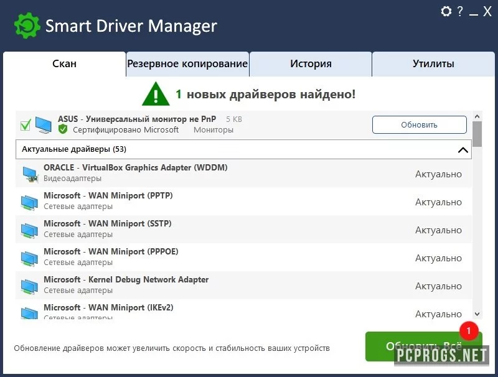Click the 5 KB driver size text
Screen dimensions: 498x377
(x=234, y=119)
